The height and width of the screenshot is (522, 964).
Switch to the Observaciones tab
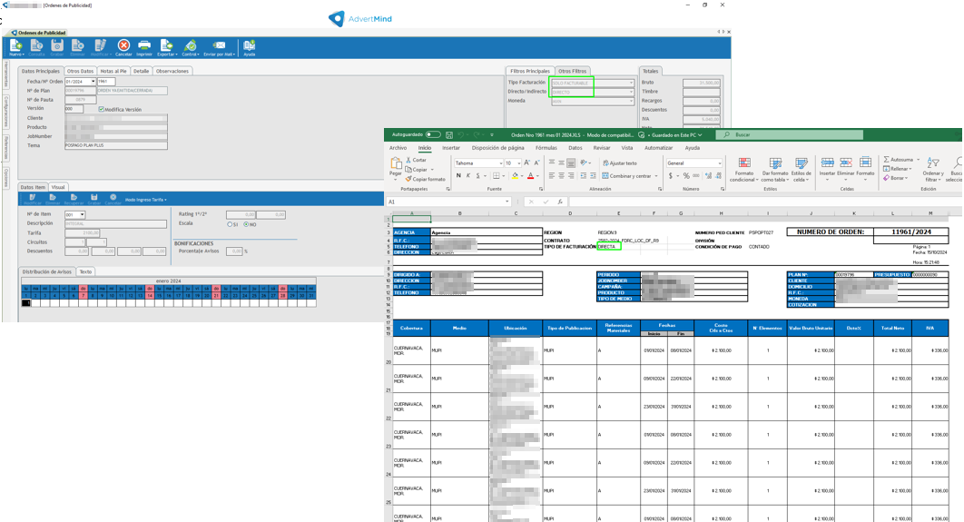172,71
